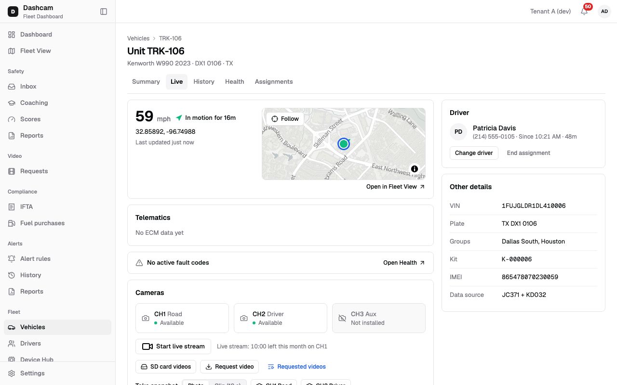Screen dimensions: 617x385
Task: Click the IMEI value 865478070230059
Action: pyautogui.click(x=530, y=277)
